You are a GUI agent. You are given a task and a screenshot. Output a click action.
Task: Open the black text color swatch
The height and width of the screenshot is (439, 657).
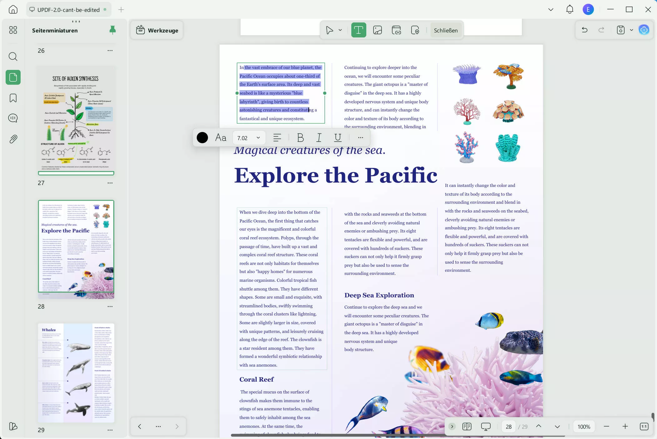coord(202,138)
